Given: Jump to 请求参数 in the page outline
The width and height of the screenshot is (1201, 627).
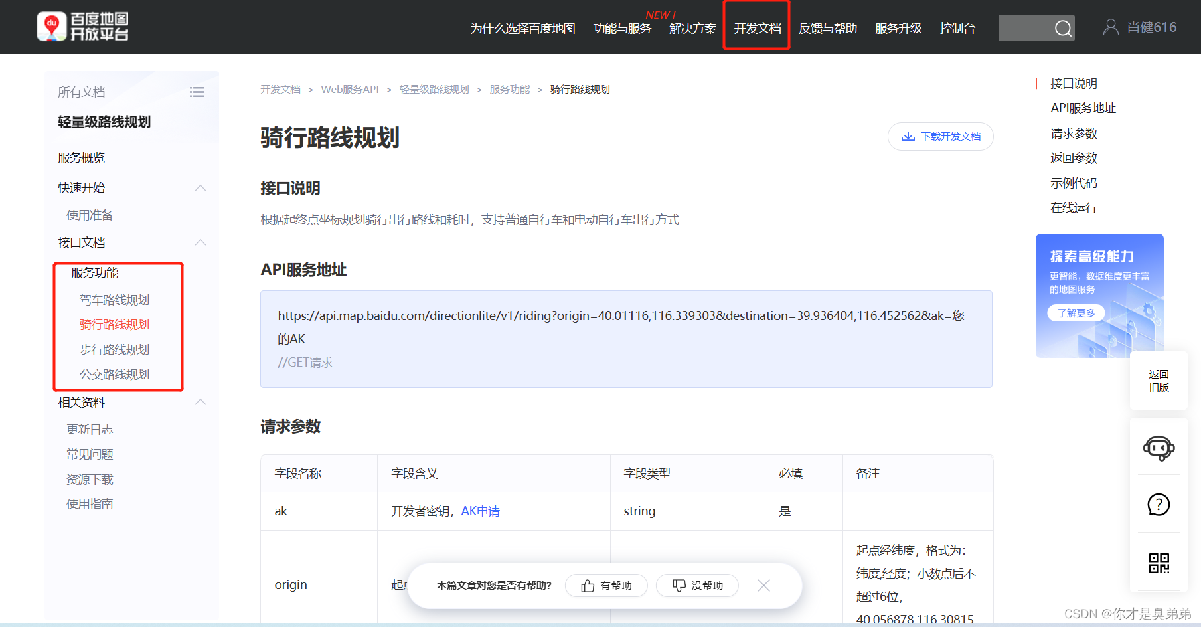Looking at the screenshot, I should tap(1074, 133).
